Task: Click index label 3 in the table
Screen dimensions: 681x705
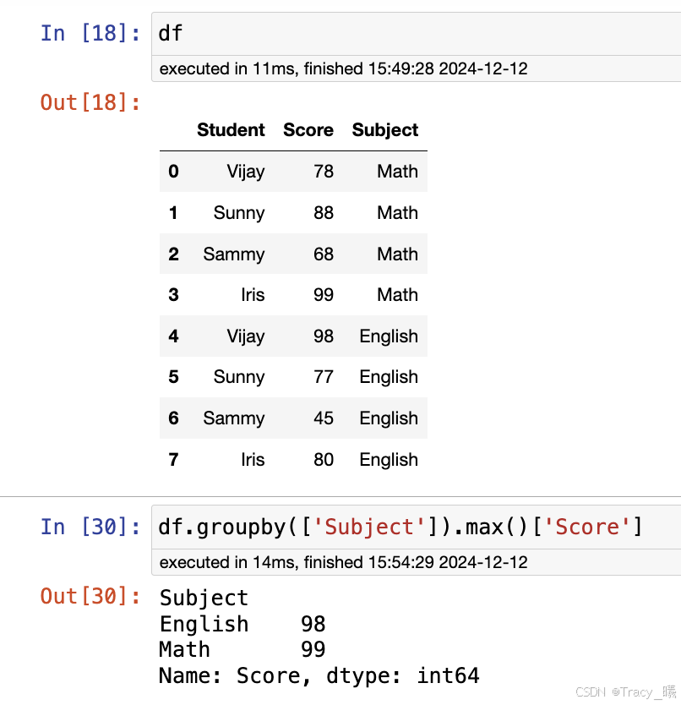Action: [173, 295]
